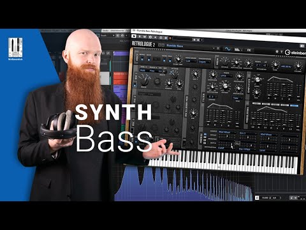306x230 pixels.
Task: Open the Retrologue settings gear icon
Action: pos(277,52)
